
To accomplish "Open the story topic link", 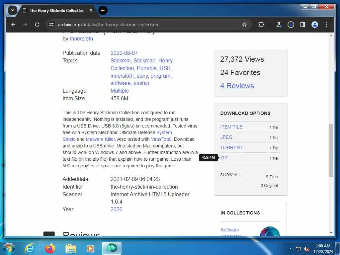I will (142, 76).
